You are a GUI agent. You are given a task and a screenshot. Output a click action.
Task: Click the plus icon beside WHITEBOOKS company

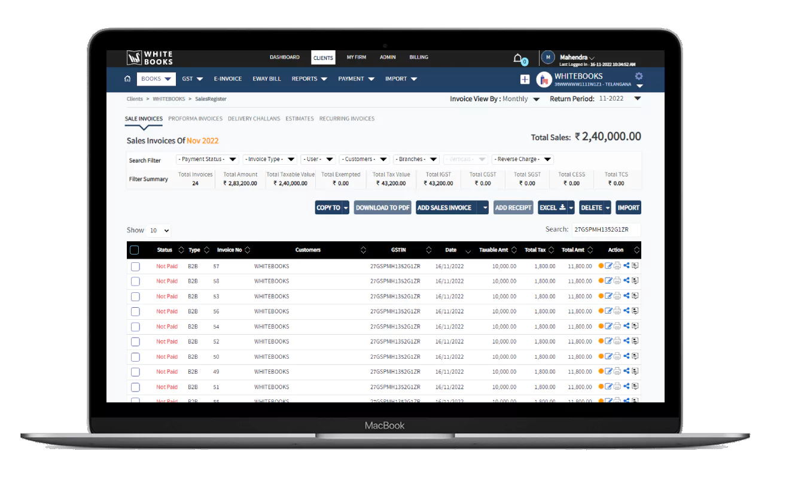(x=525, y=79)
